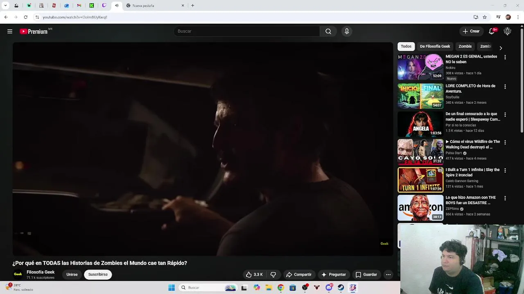Open Discord from taskbar
The height and width of the screenshot is (294, 524).
(x=329, y=288)
